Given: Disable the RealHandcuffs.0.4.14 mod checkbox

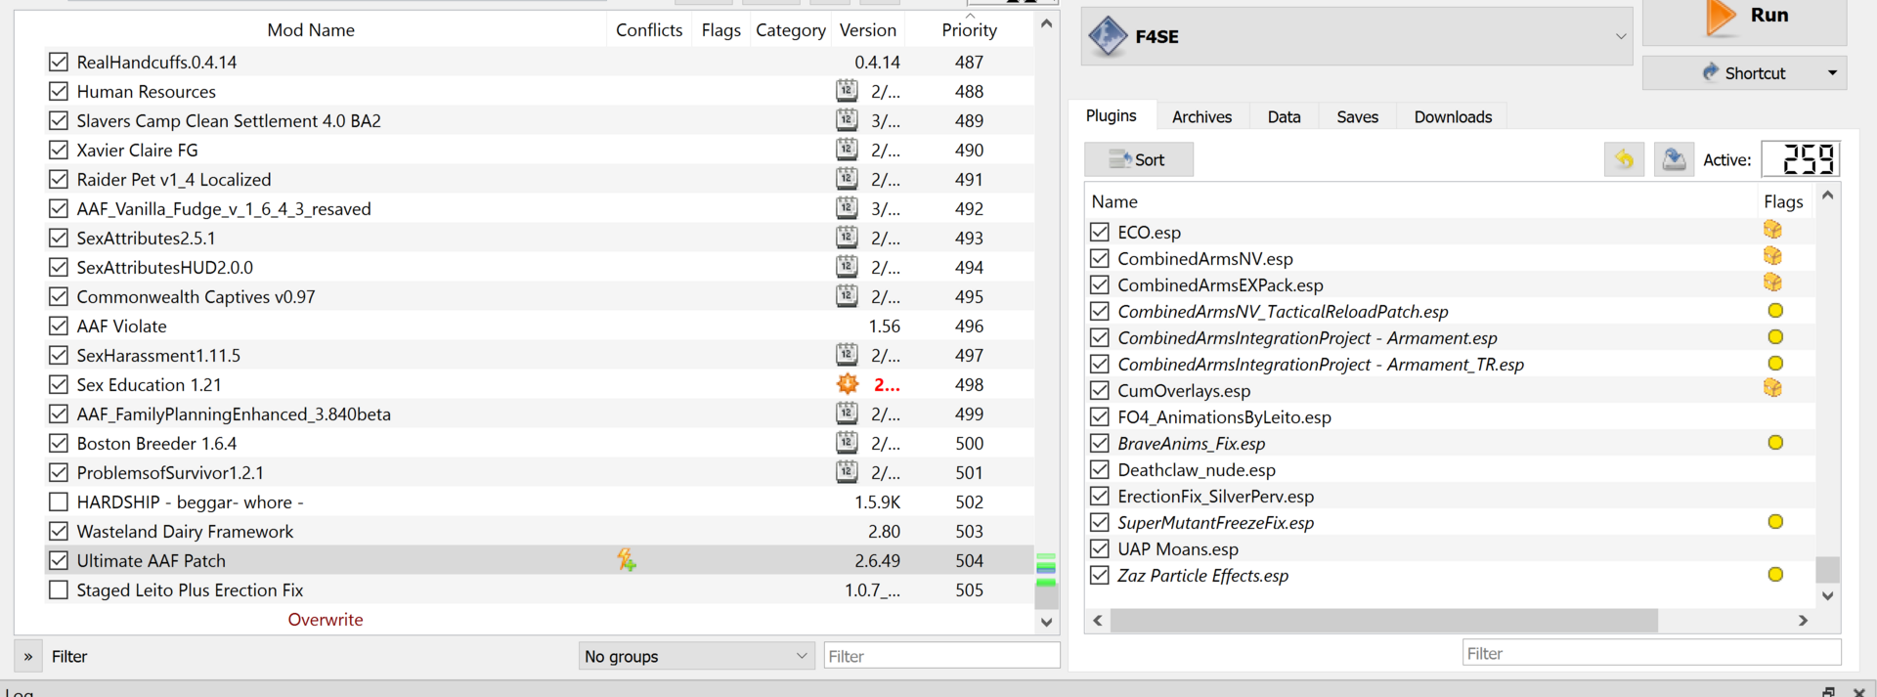Looking at the screenshot, I should click(59, 62).
